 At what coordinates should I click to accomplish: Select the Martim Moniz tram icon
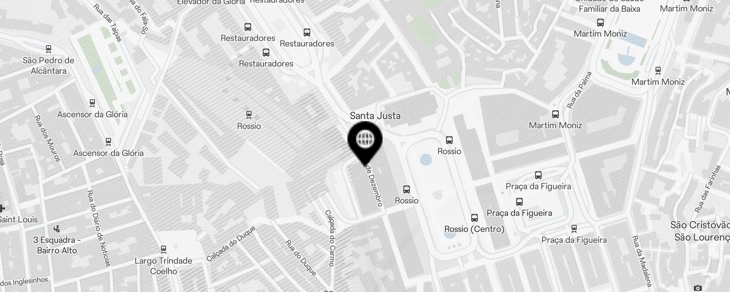[x=658, y=70]
